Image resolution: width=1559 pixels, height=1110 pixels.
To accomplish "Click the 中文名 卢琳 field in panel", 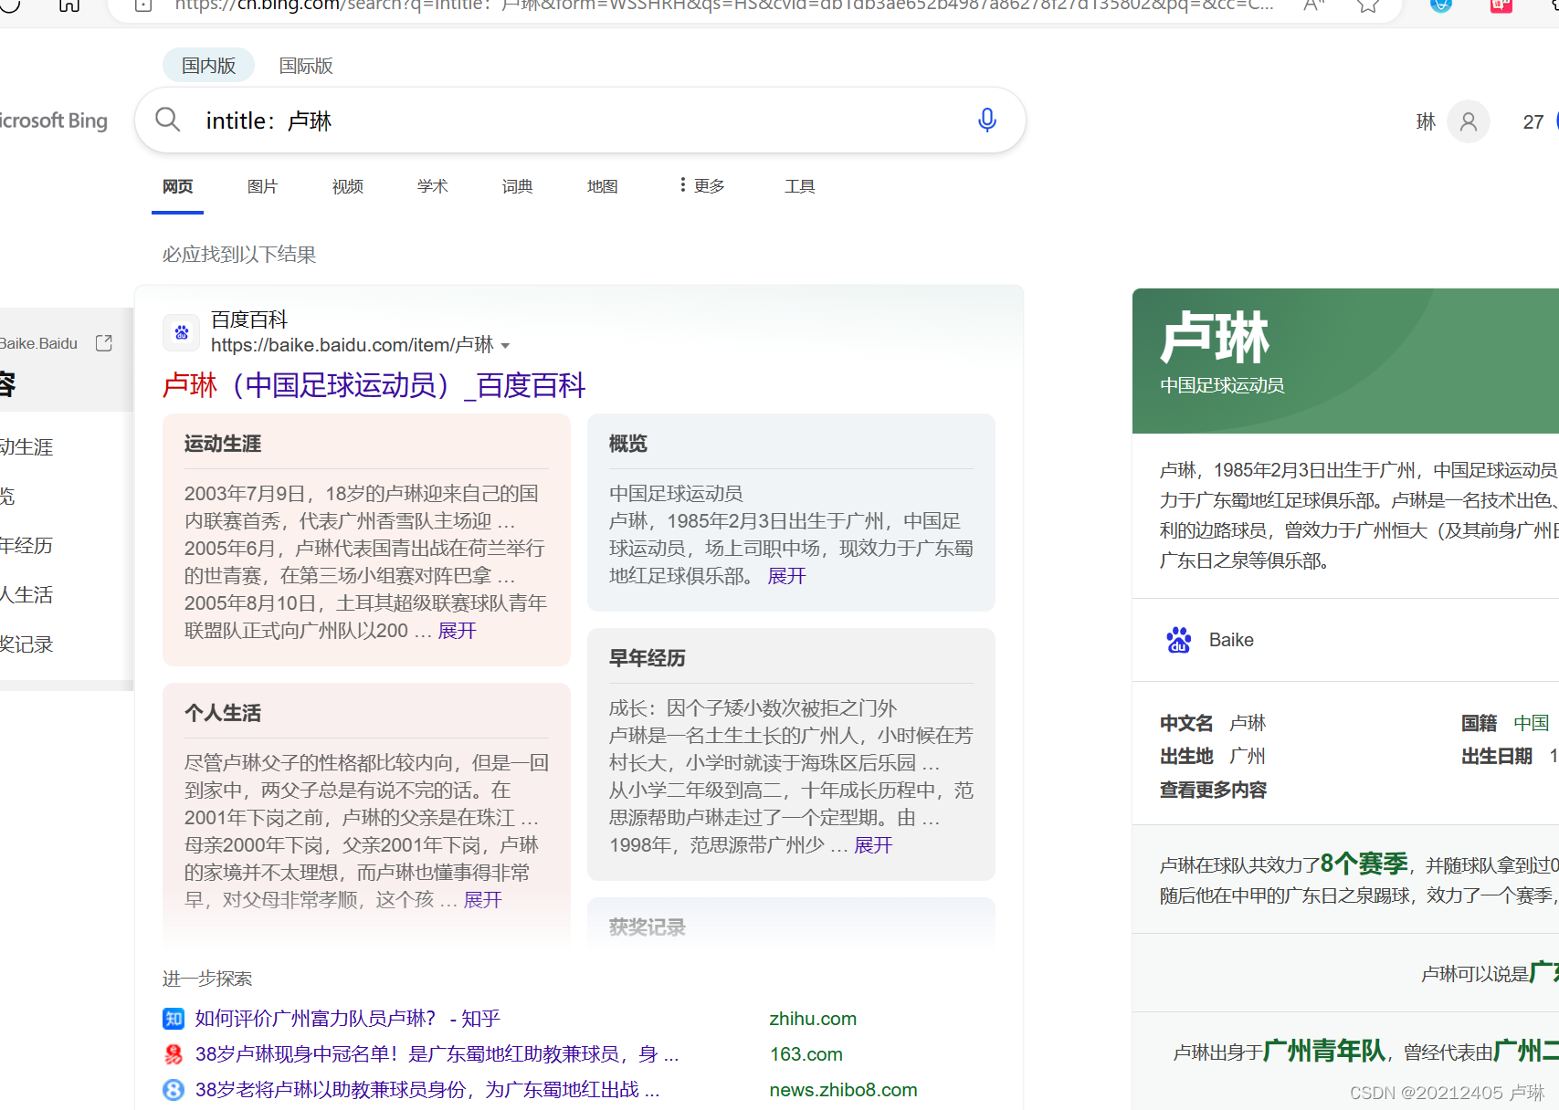I will click(1213, 723).
